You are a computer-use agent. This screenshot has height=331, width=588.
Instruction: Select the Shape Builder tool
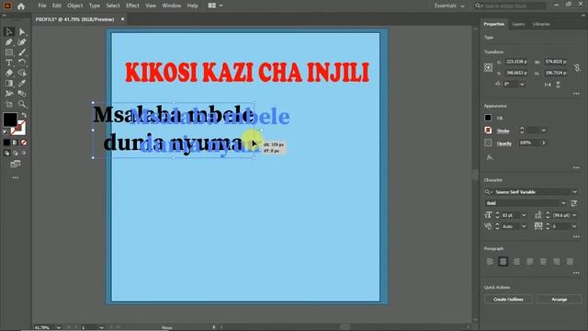coord(22,73)
